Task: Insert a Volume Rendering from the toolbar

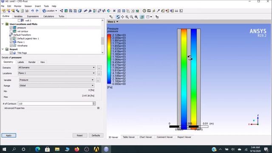Action: click(x=80, y=11)
